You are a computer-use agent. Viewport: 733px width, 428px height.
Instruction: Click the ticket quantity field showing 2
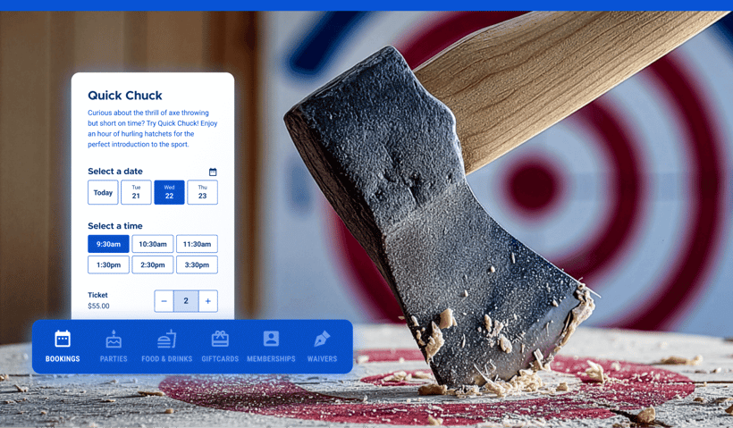point(186,301)
